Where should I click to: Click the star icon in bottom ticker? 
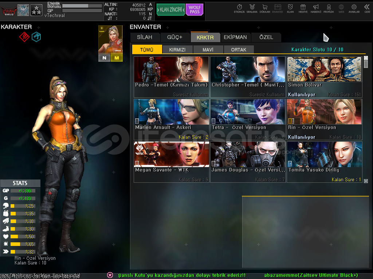pyautogui.click(x=110, y=275)
